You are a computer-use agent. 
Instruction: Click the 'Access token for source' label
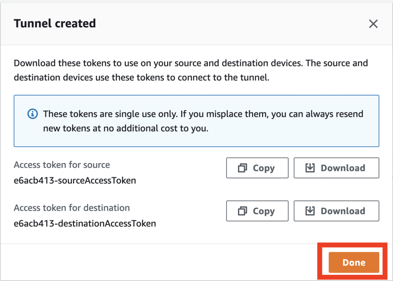[62, 165]
